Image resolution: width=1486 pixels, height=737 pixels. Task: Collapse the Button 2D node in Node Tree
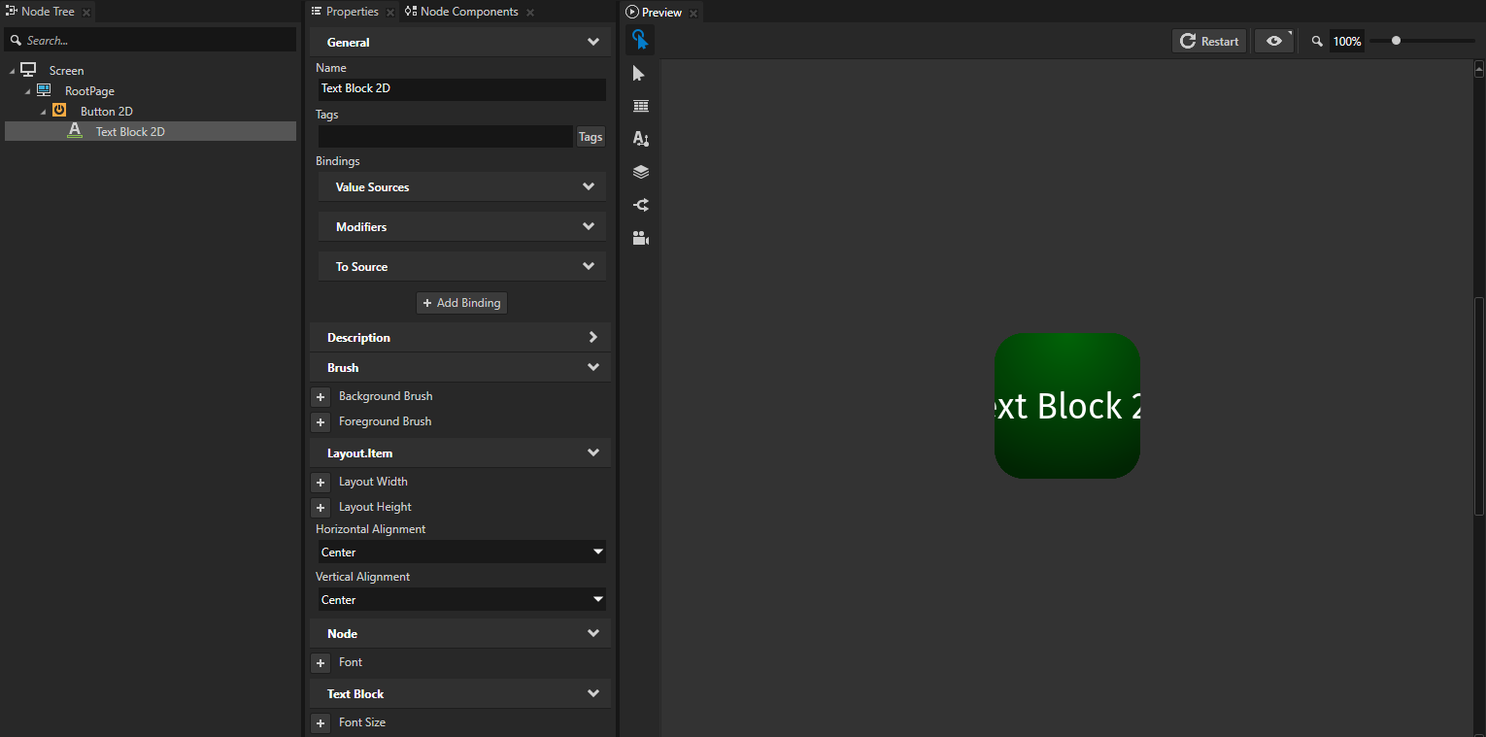(x=42, y=111)
